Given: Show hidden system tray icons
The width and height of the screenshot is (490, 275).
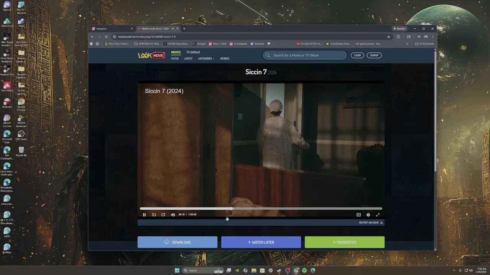Looking at the screenshot, I should pyautogui.click(x=454, y=270).
